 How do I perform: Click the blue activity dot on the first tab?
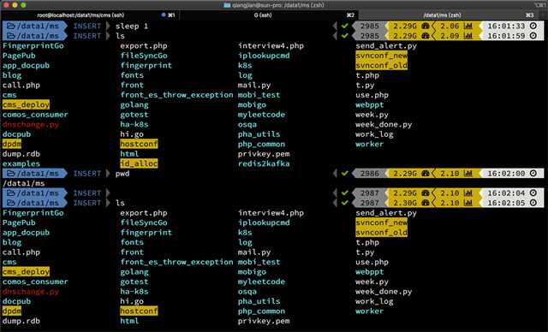[x=164, y=15]
